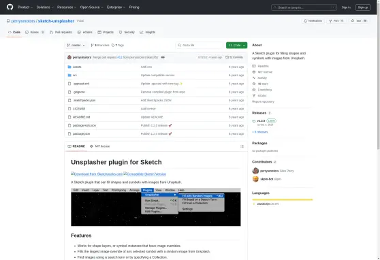Screen dimensions: 380x260
Task: Open the 'Add icon' commit message
Action: click(146, 67)
